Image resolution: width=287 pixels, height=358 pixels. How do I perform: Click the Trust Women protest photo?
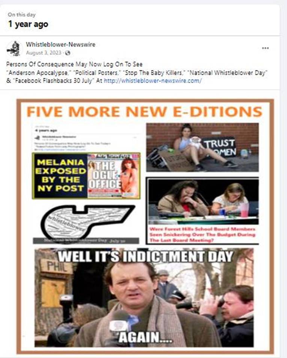pos(202,147)
